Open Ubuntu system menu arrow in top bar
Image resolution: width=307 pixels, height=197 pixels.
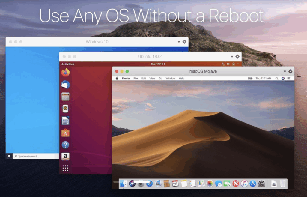(238, 64)
